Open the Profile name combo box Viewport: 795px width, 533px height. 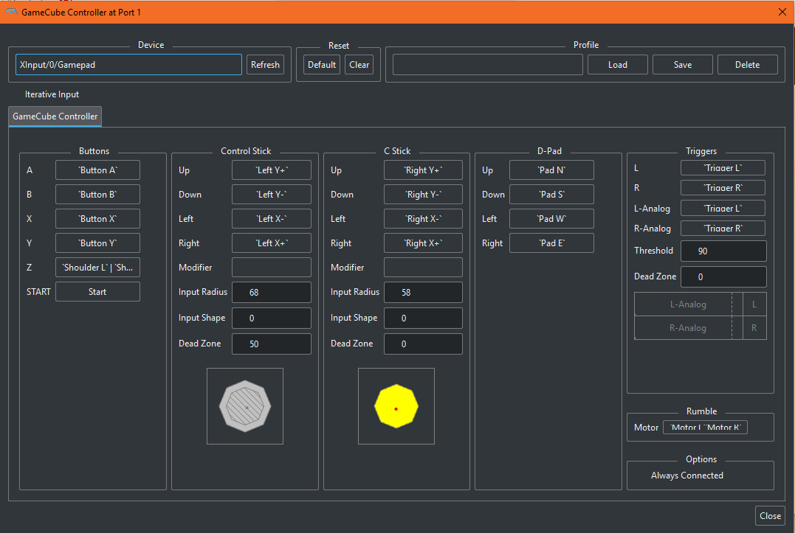(x=488, y=65)
